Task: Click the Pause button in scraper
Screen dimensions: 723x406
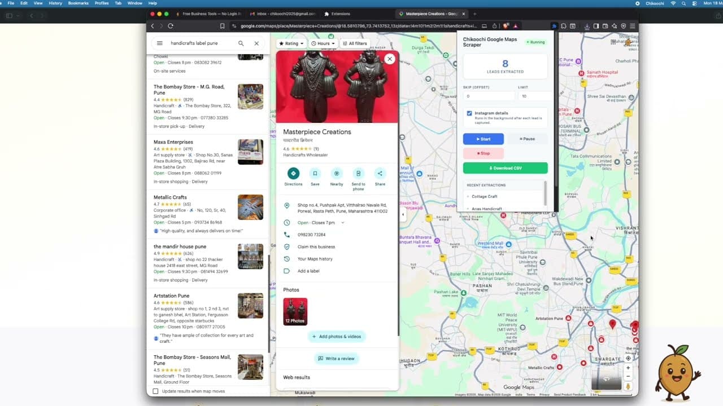Action: (527, 139)
